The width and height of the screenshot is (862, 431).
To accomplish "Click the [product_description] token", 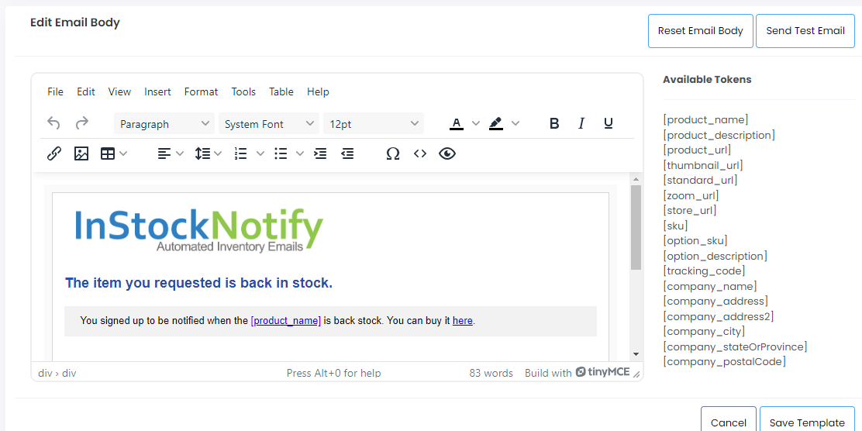I will [719, 135].
